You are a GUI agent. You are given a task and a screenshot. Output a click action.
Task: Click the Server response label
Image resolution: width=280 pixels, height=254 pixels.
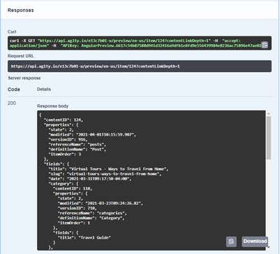pyautogui.click(x=24, y=78)
